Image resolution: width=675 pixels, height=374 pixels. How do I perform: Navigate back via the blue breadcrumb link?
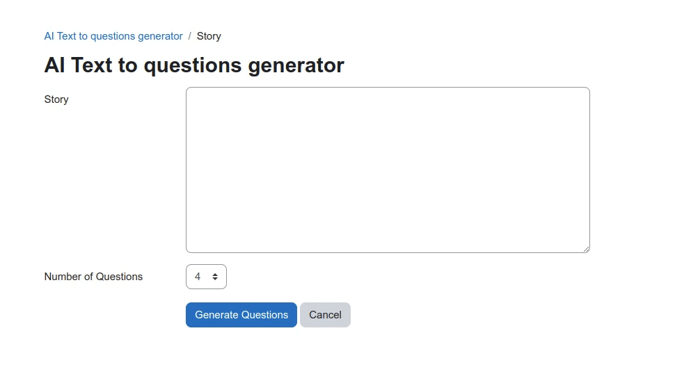point(113,36)
